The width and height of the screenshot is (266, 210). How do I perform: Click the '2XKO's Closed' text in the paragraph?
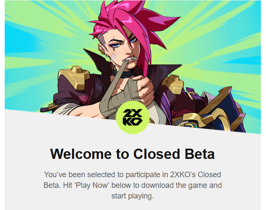tap(196, 175)
